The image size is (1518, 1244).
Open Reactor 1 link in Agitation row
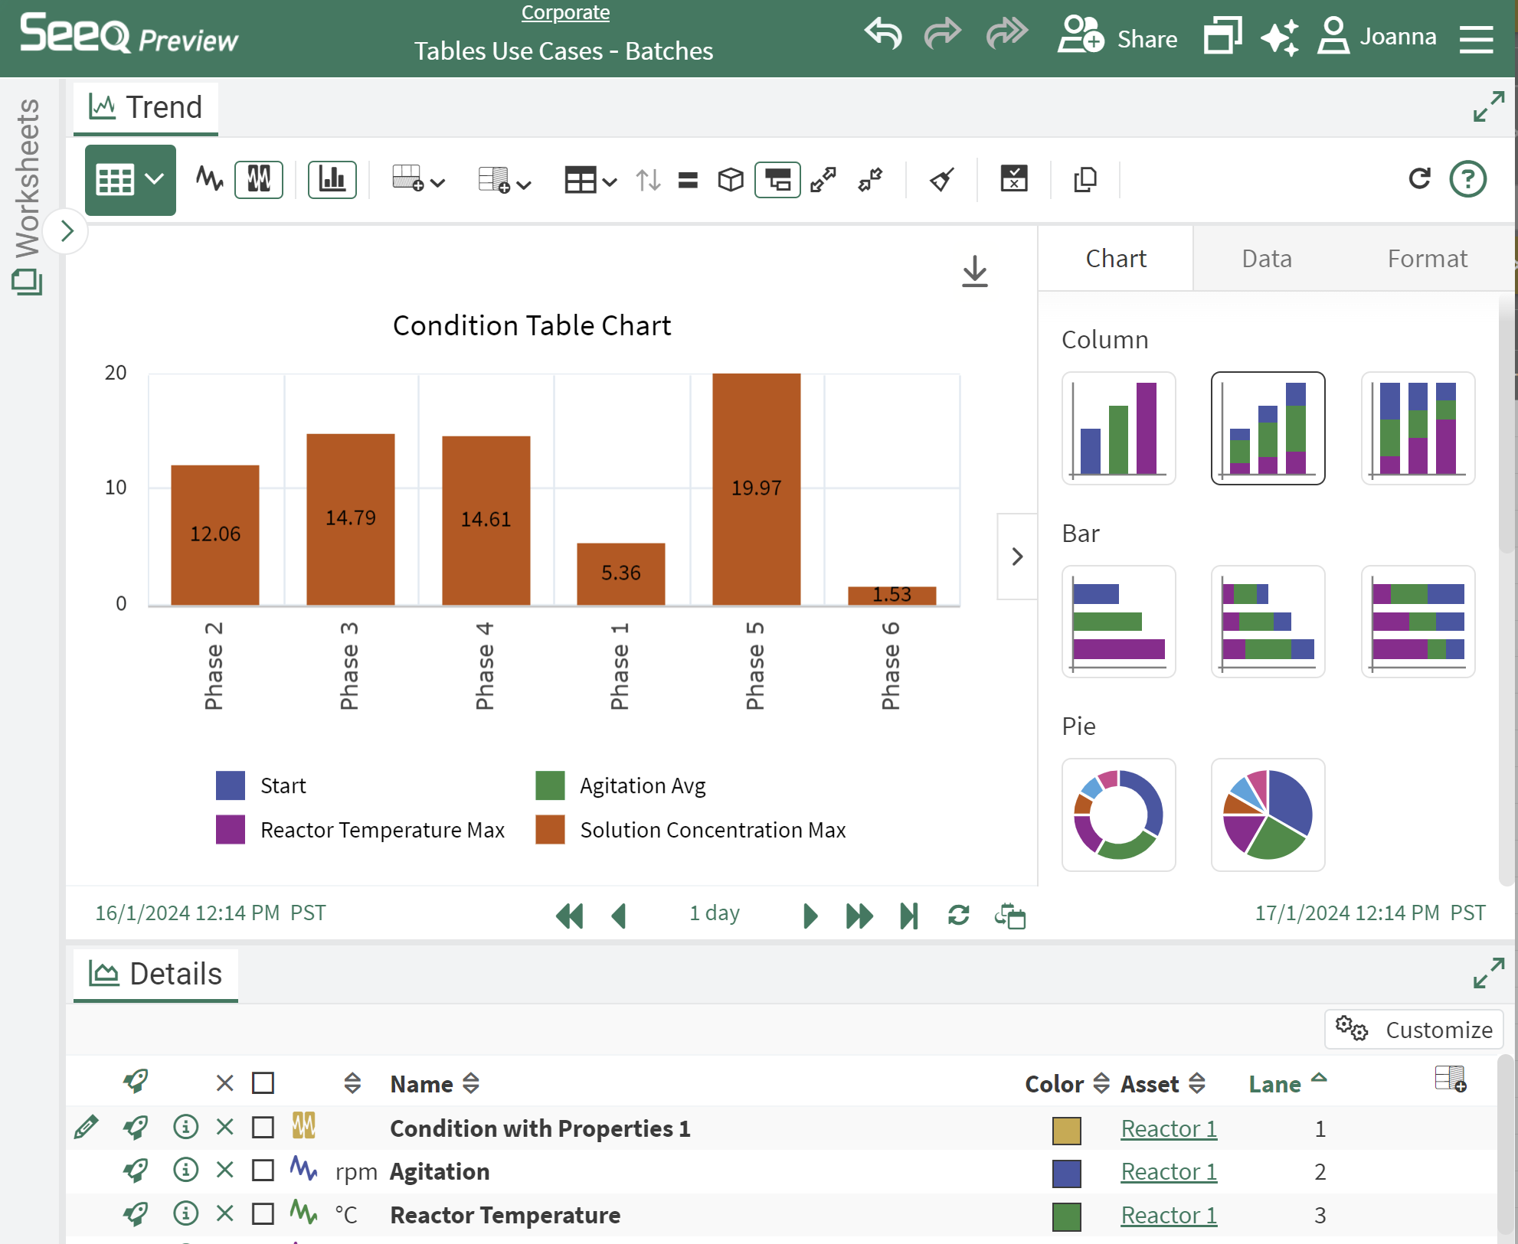pos(1169,1171)
